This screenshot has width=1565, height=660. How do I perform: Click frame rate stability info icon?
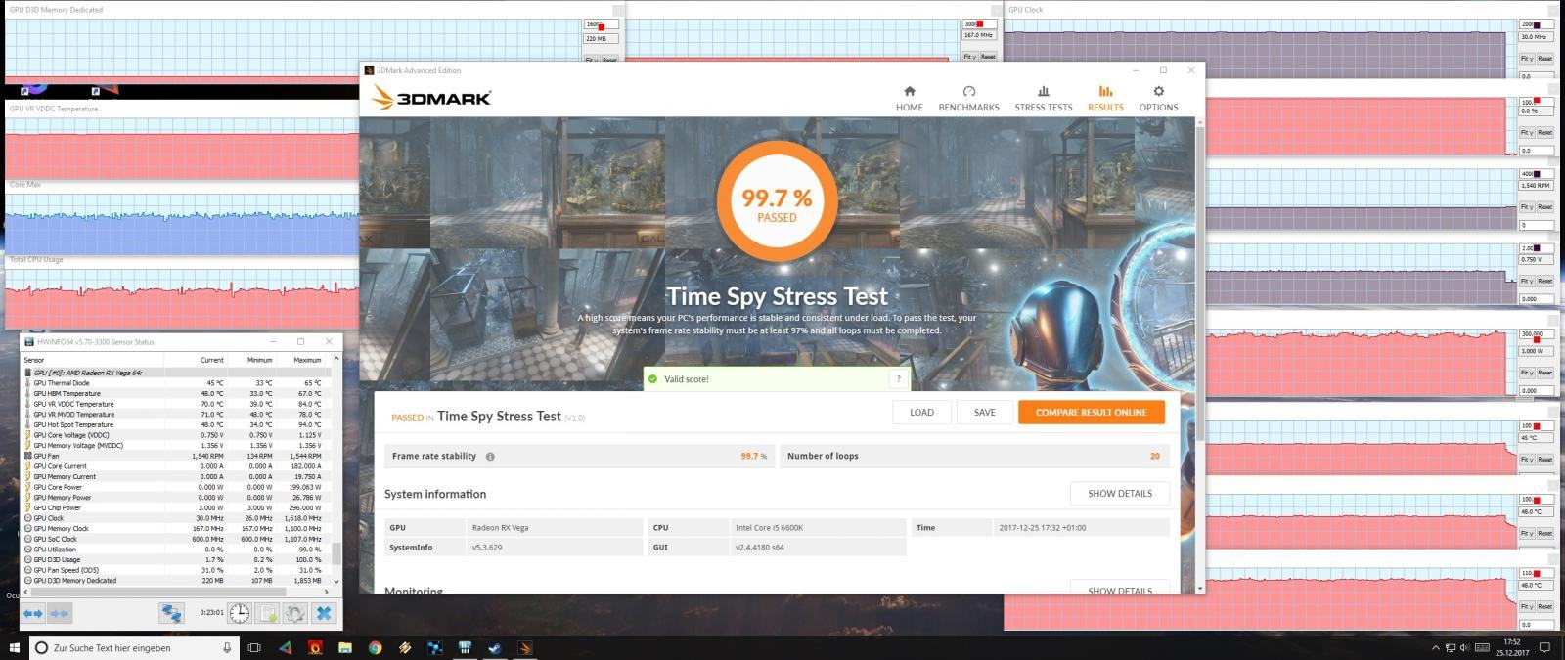490,457
